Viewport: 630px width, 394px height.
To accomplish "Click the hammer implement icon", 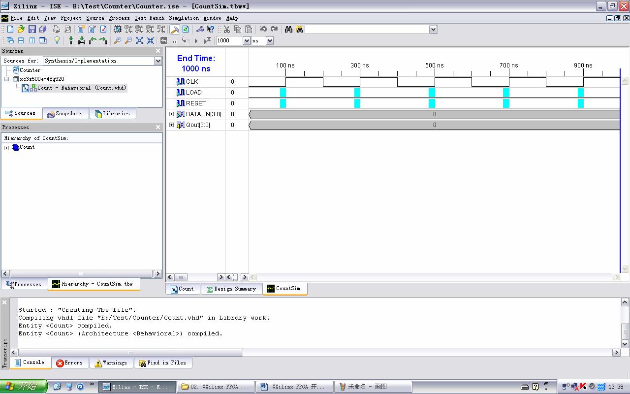I will [x=175, y=29].
